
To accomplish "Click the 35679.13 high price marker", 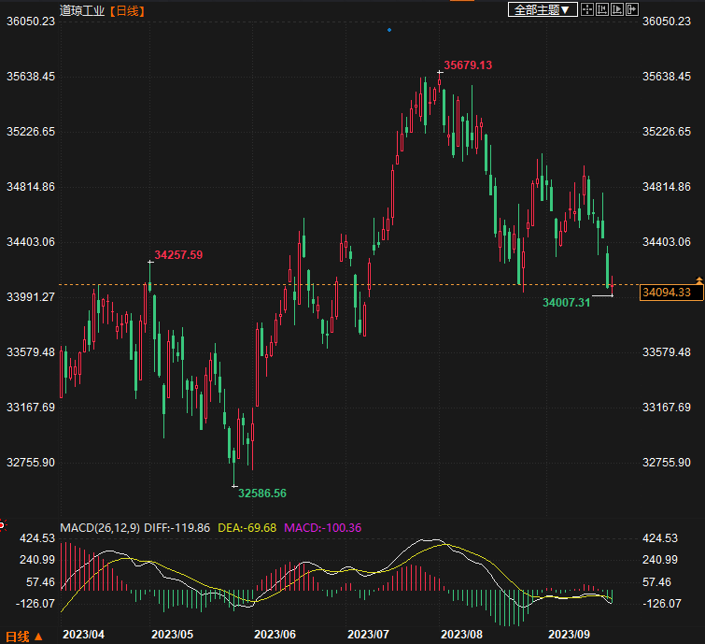I will 468,64.
